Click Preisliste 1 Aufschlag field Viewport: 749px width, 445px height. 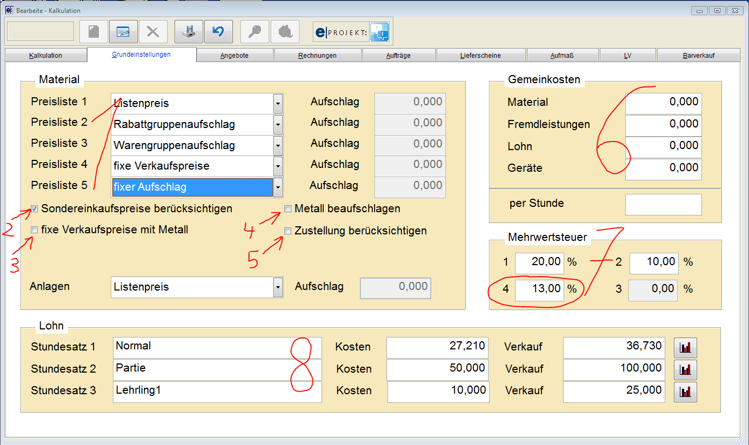pyautogui.click(x=410, y=103)
